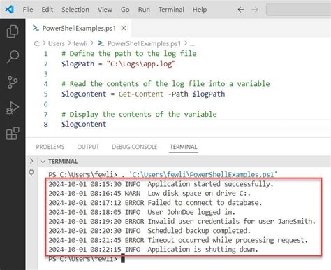This screenshot has height=270, width=331.
Task: Open the Run and Debug view
Action: coord(13,108)
